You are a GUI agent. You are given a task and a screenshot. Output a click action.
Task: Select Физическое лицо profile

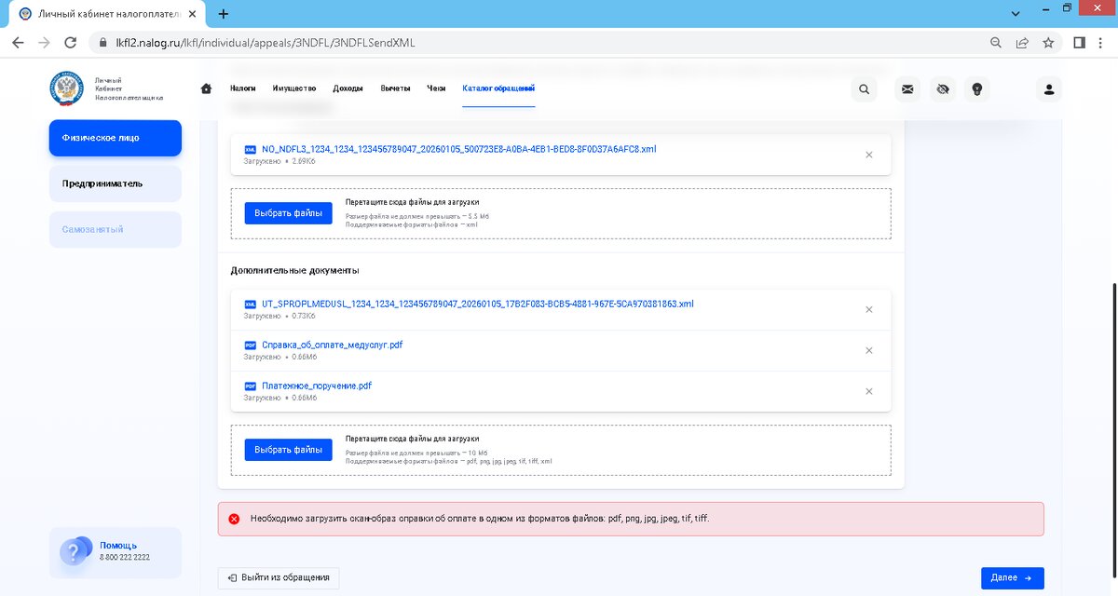tap(116, 138)
